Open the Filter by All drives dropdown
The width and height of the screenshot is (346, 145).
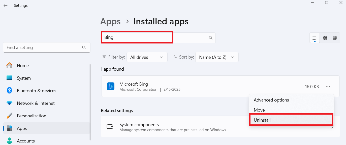click(x=147, y=57)
